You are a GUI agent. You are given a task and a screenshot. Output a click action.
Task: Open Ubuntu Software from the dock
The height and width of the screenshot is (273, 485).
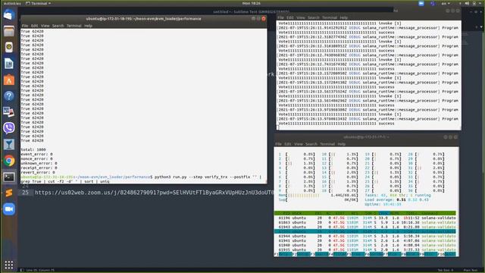click(x=9, y=80)
